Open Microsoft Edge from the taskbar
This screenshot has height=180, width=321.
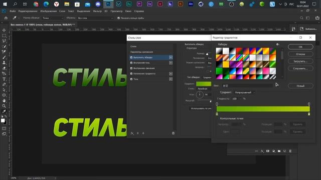coord(46,4)
